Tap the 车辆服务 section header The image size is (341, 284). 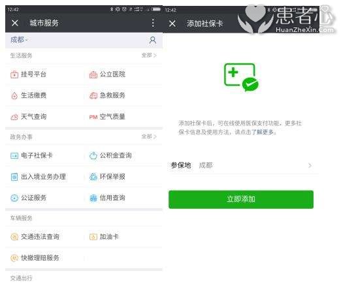click(21, 218)
